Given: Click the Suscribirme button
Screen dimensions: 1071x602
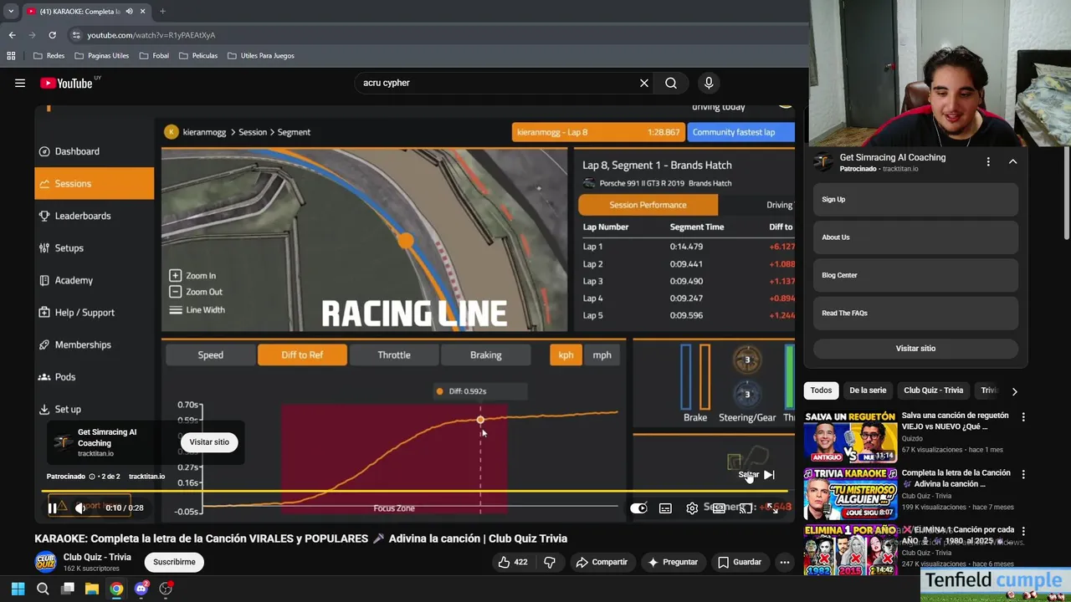Looking at the screenshot, I should [x=174, y=562].
